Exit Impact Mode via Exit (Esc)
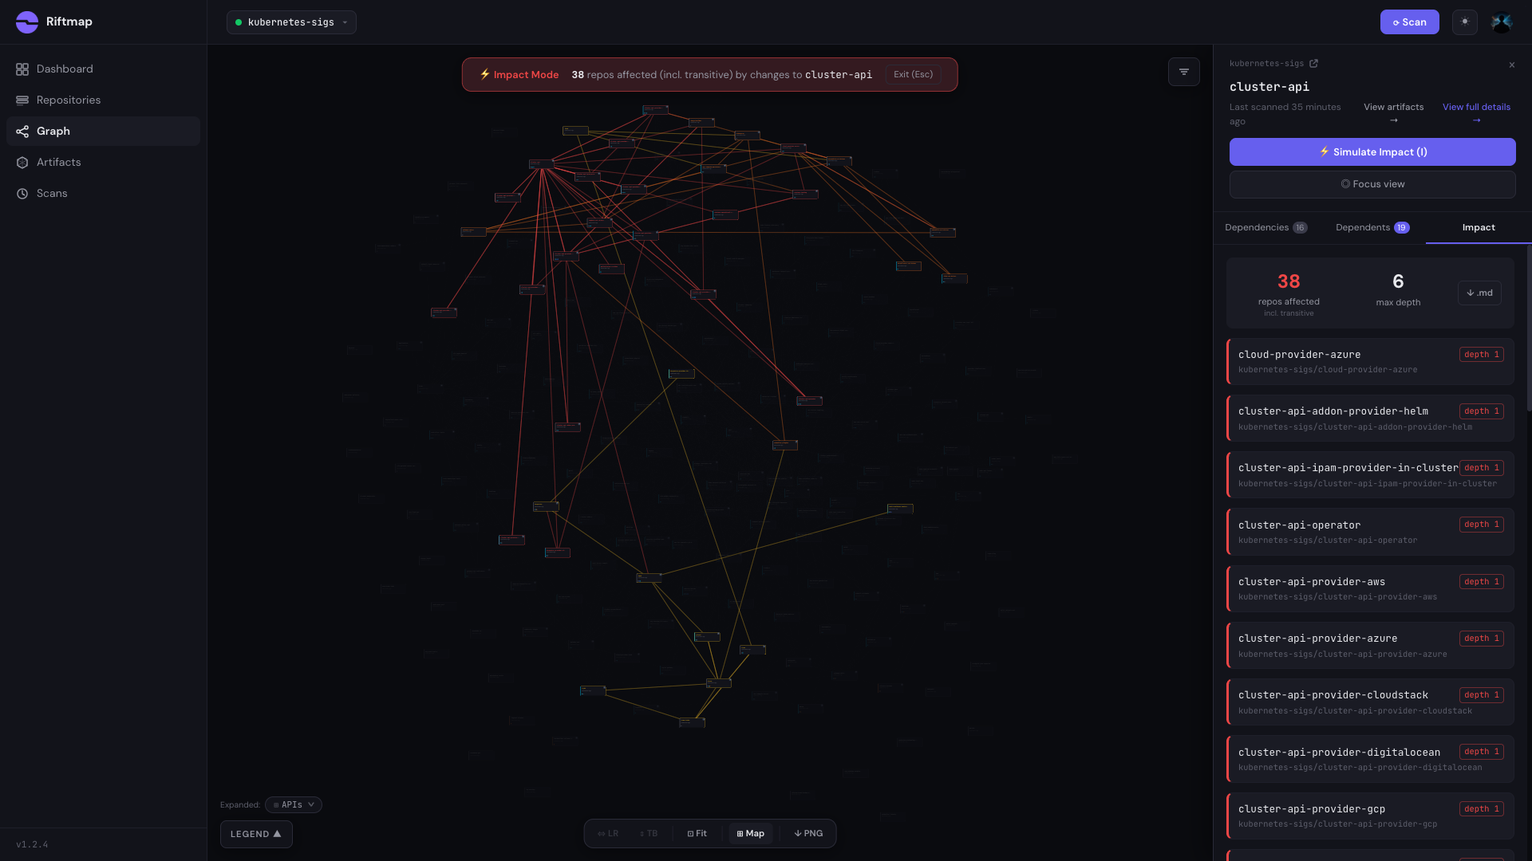Image resolution: width=1532 pixels, height=861 pixels. pos(913,75)
